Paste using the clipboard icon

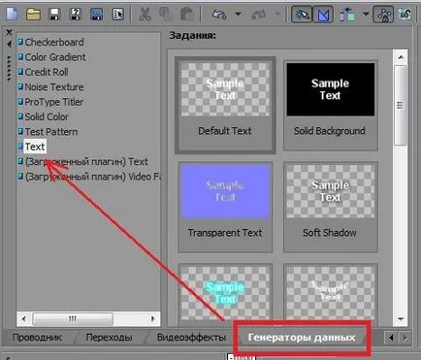(187, 15)
